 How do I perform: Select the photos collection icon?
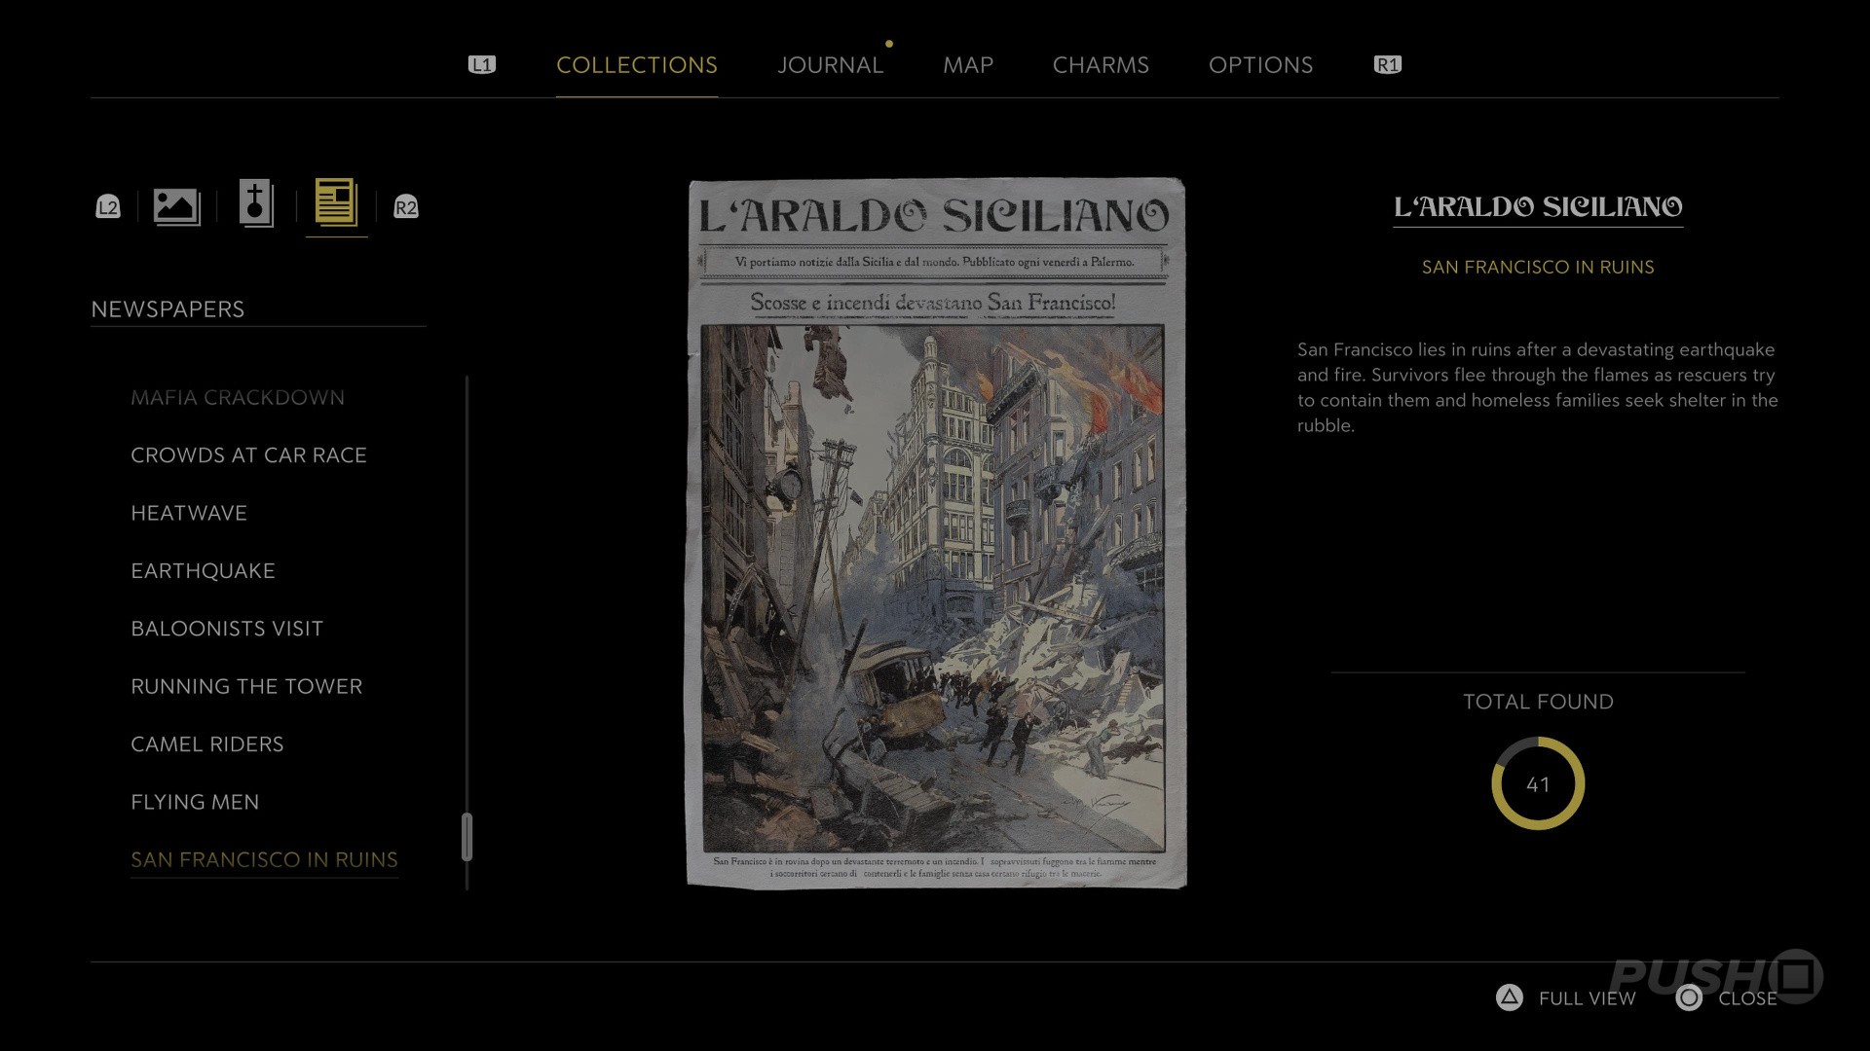click(176, 206)
